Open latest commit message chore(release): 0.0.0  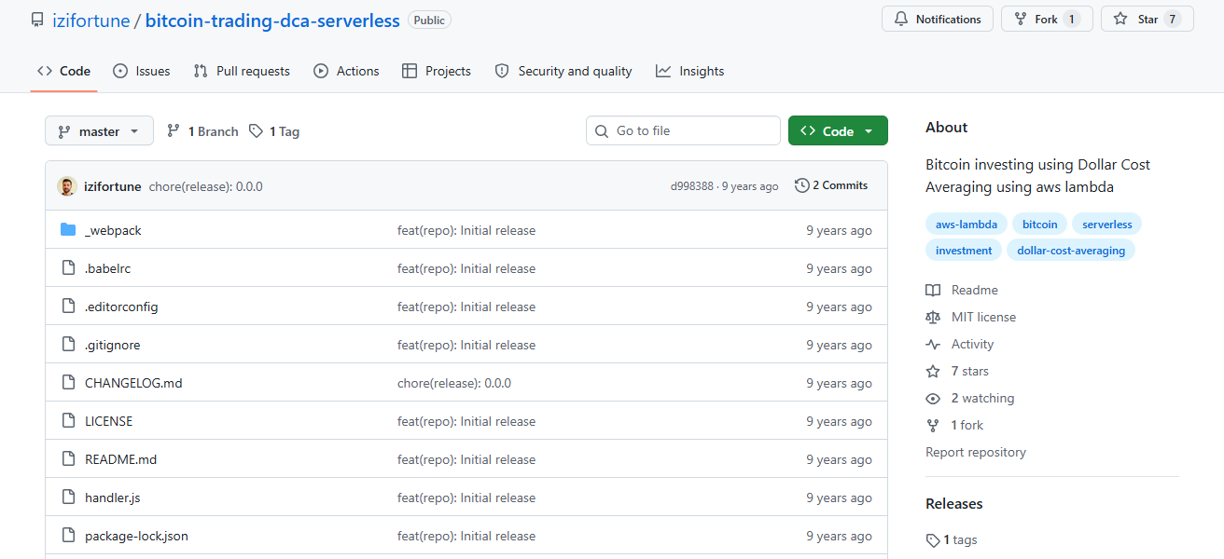coord(206,186)
